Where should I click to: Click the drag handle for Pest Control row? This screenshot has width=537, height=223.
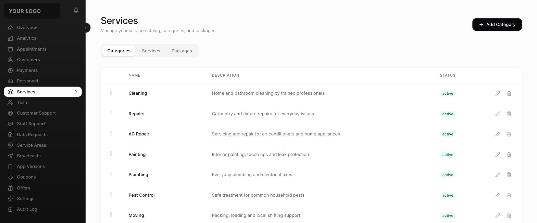[111, 194]
